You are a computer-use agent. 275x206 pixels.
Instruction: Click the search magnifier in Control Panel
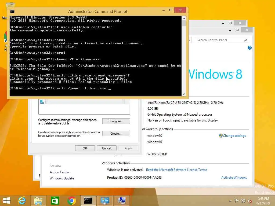245,40
